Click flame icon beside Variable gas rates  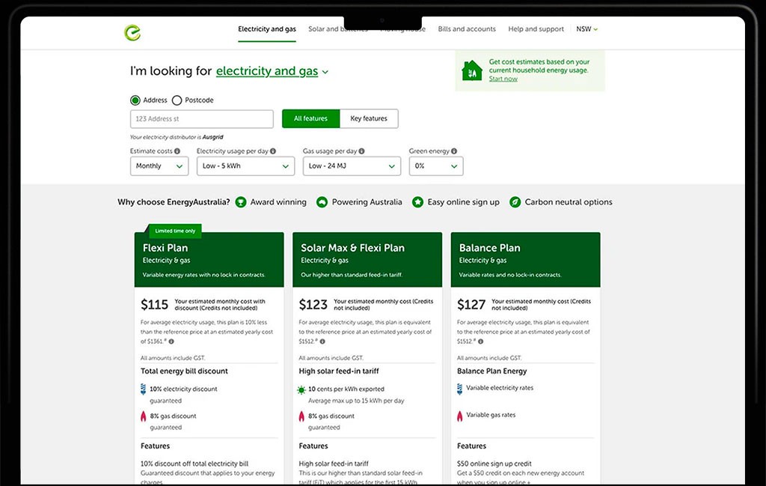[x=460, y=416]
